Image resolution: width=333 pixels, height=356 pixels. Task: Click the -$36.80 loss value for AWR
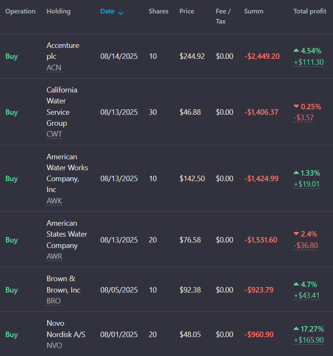[x=306, y=245]
